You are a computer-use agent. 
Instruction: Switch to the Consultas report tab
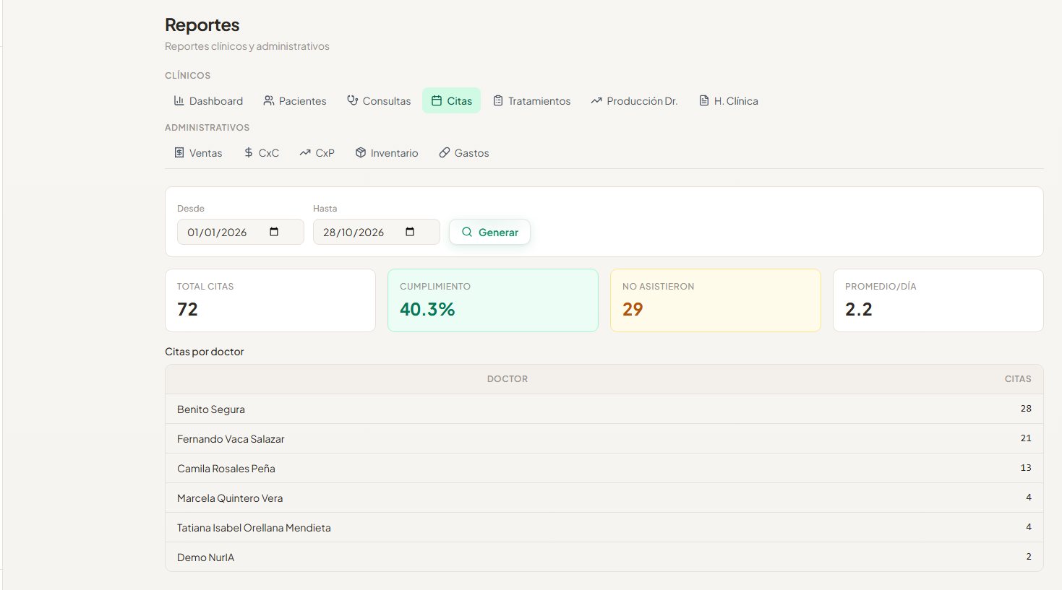(x=379, y=101)
